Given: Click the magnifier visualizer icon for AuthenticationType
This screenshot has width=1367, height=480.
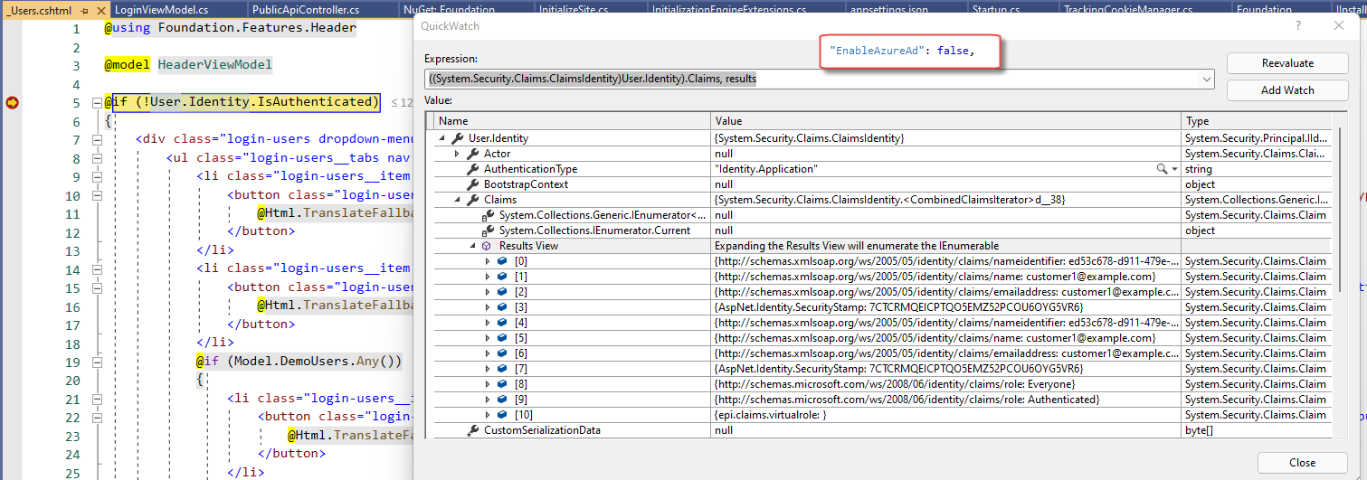Looking at the screenshot, I should [x=1161, y=169].
